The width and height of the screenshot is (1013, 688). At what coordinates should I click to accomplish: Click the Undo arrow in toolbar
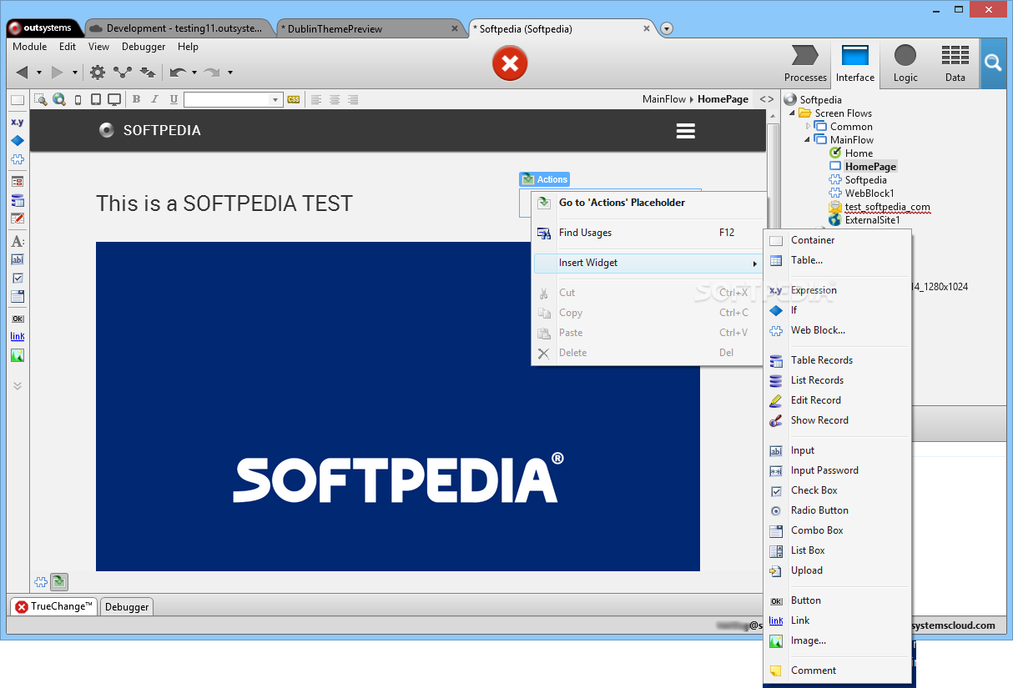pos(178,73)
